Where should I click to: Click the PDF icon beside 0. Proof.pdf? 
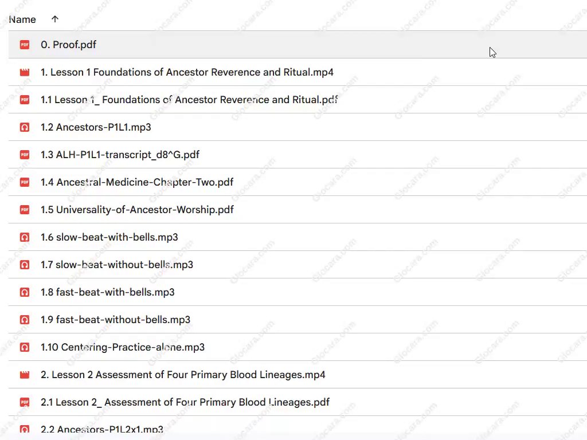click(24, 45)
